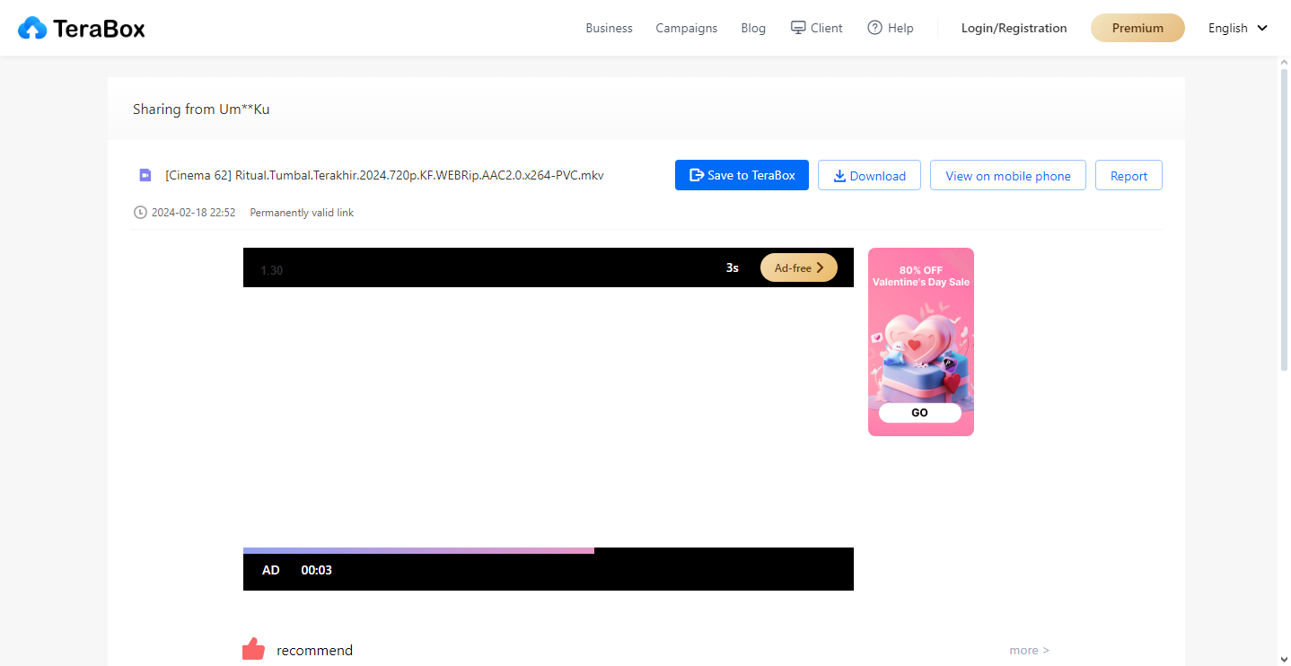Click the Premium button
The image size is (1291, 666).
click(x=1137, y=27)
